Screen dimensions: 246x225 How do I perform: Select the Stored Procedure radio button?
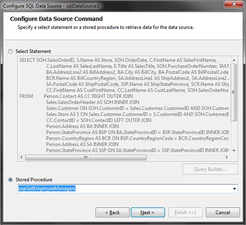click(x=10, y=180)
